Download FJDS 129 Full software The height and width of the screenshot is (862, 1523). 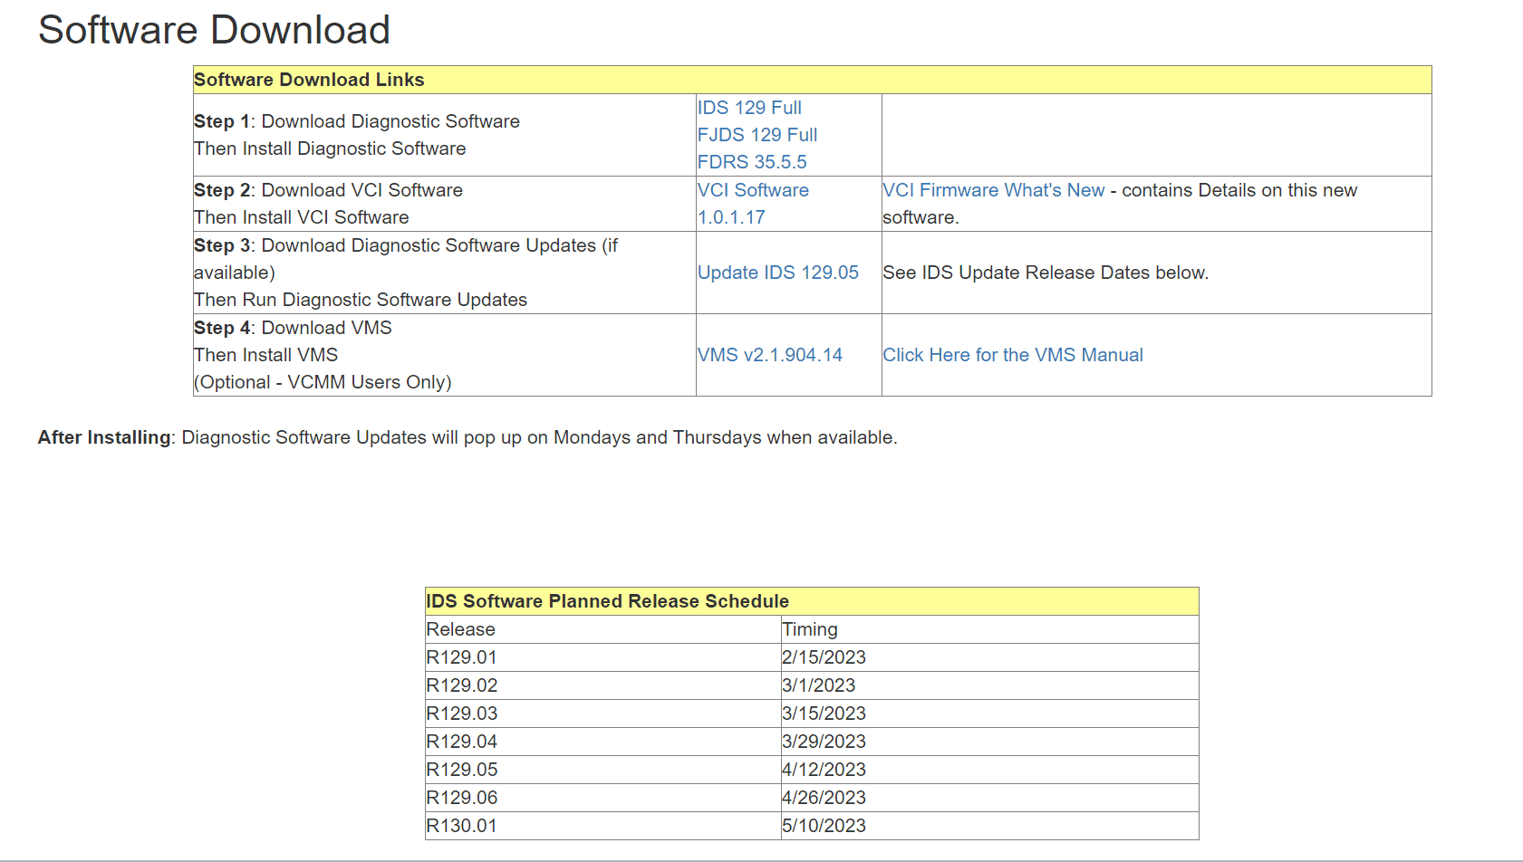click(757, 135)
